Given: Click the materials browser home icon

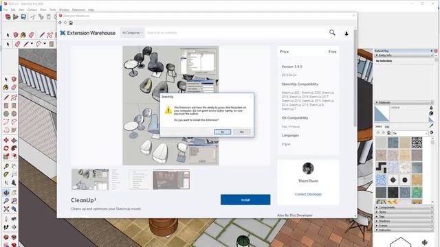Looking at the screenshot, I should tap(388, 132).
